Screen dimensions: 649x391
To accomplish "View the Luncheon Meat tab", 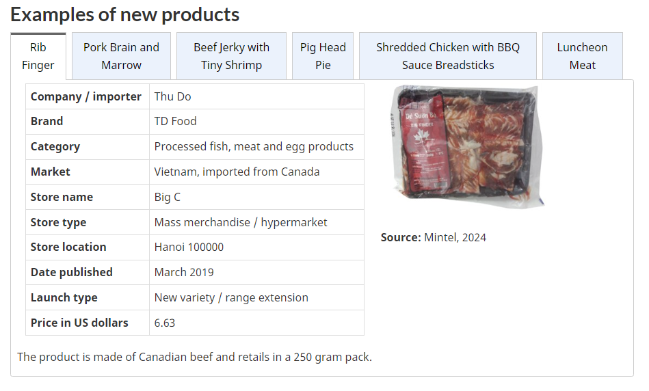I will tap(582, 56).
